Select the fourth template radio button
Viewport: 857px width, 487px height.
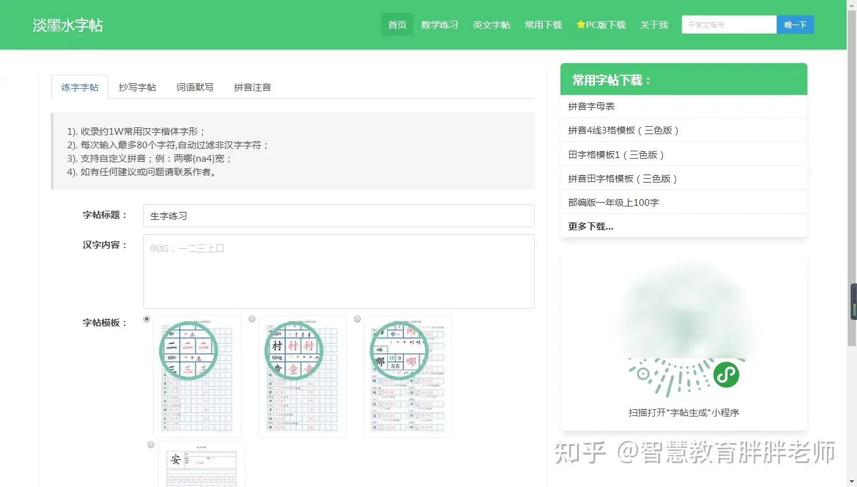151,445
